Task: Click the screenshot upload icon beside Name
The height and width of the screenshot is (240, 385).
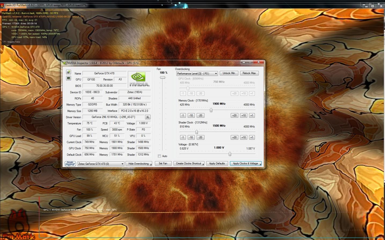Action: [x=68, y=72]
